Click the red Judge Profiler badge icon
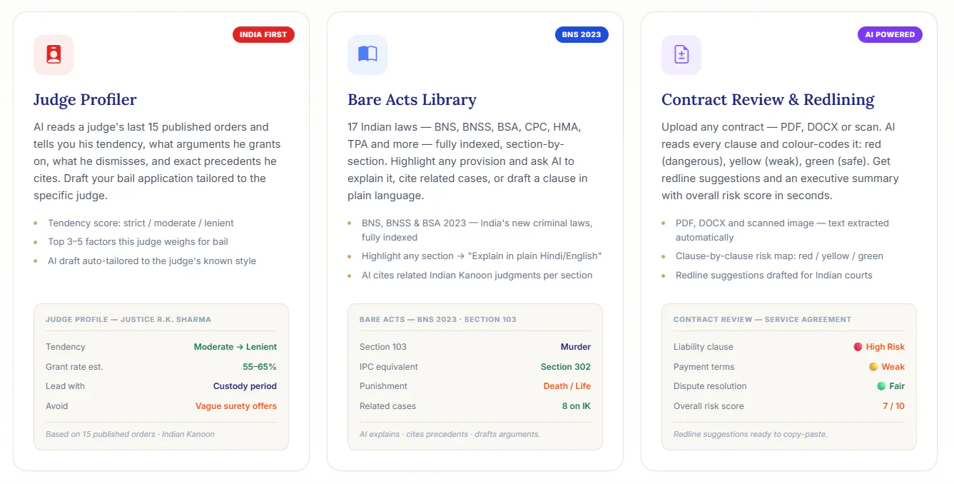The height and width of the screenshot is (484, 954). point(54,55)
